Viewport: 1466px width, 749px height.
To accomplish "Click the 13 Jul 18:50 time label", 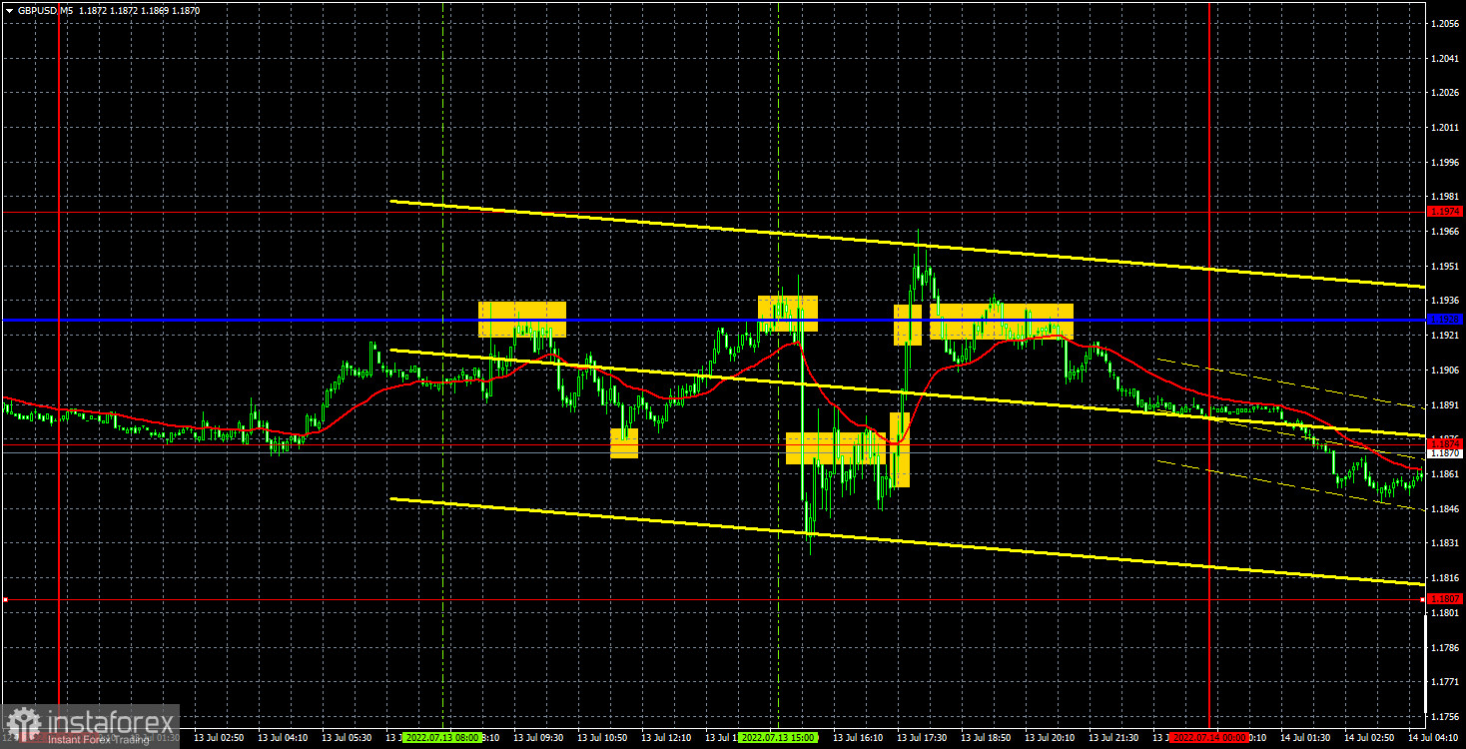I will (x=986, y=738).
